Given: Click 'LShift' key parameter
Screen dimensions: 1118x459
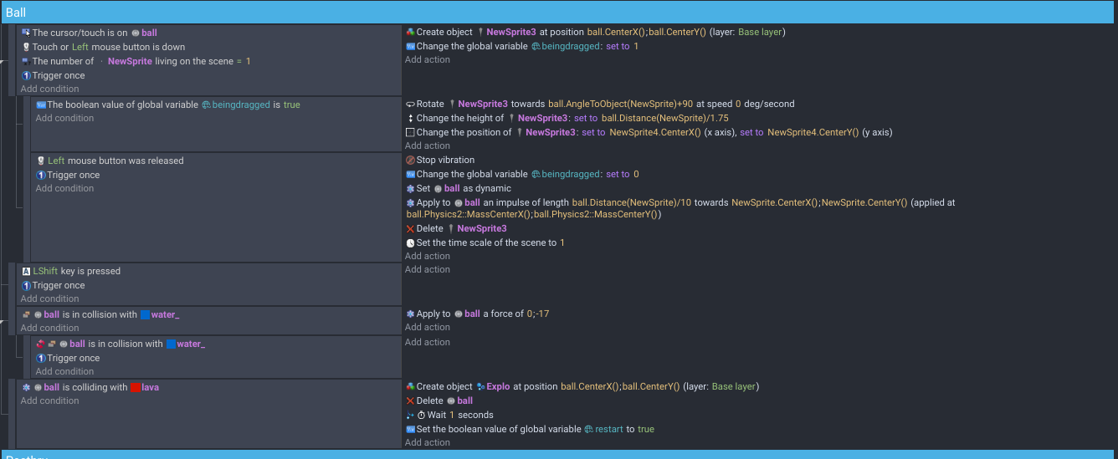Looking at the screenshot, I should 45,271.
